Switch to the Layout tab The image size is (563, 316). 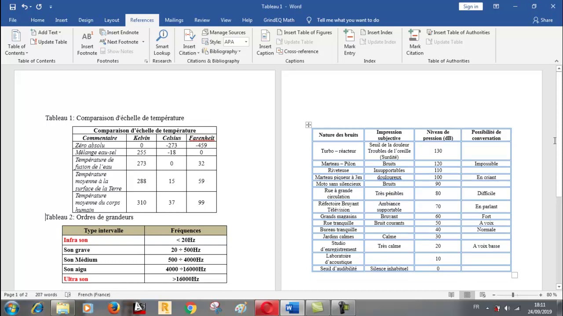112,20
